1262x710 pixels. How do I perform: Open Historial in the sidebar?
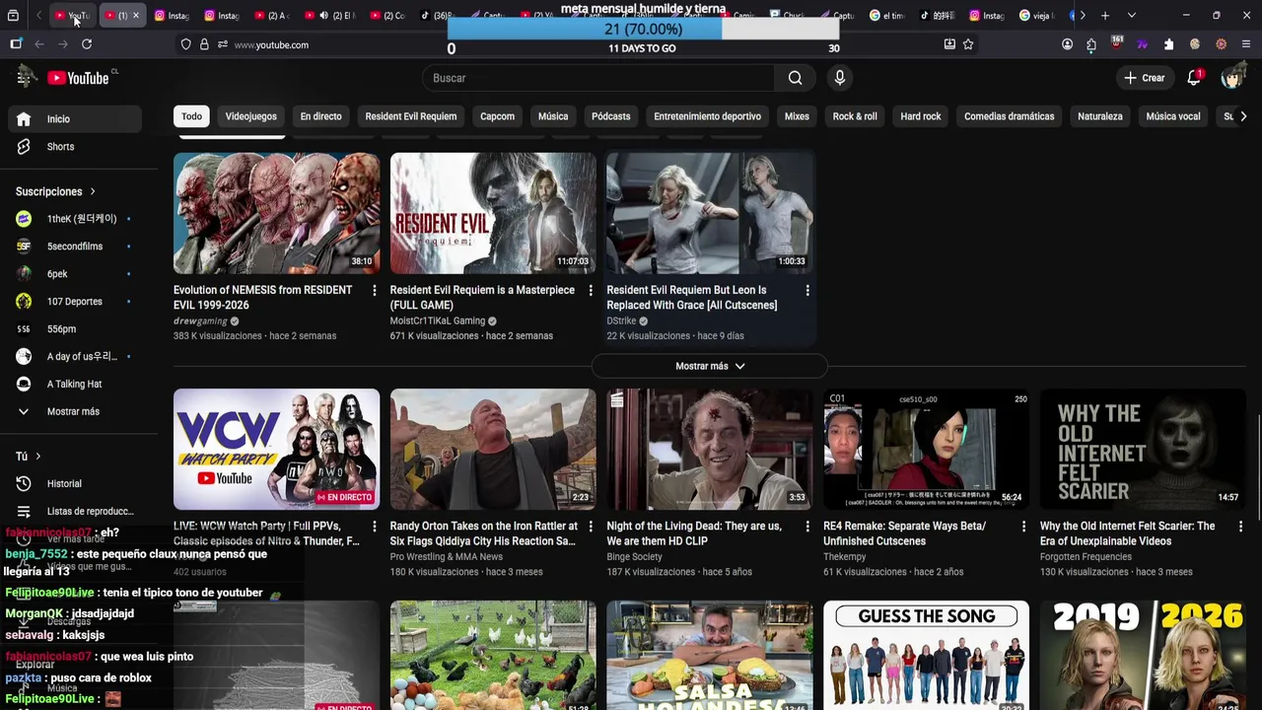(x=75, y=484)
